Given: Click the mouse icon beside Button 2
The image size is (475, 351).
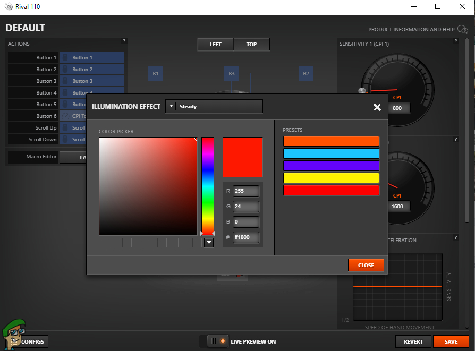Looking at the screenshot, I should (65, 70).
